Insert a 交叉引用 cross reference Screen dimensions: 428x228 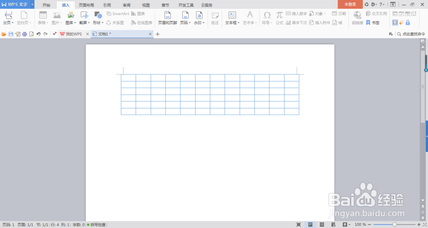pos(376,14)
